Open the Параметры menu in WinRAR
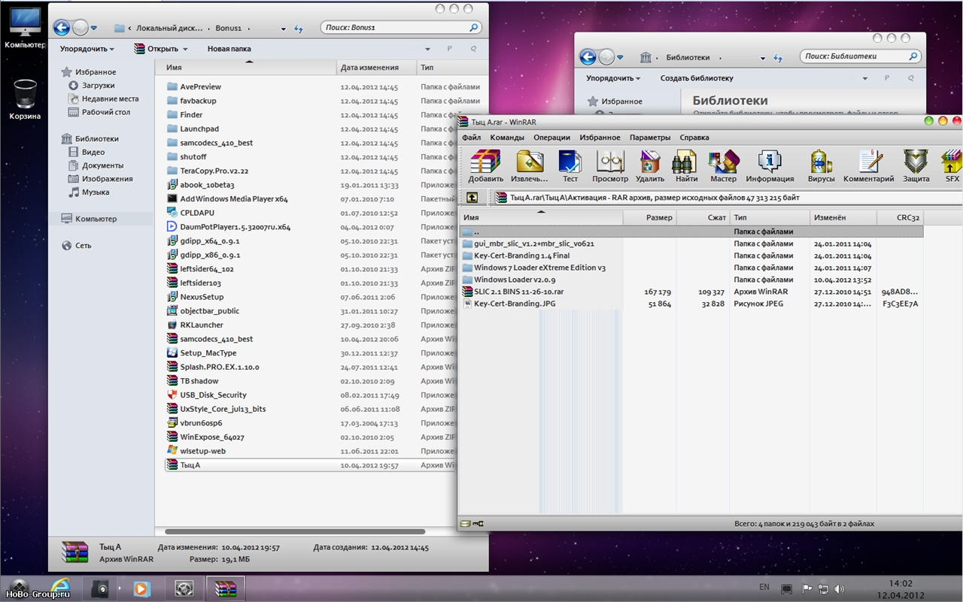 click(650, 138)
